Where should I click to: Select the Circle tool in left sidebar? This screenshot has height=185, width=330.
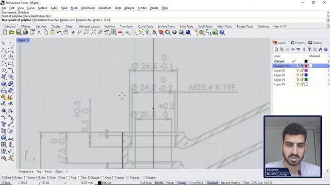pyautogui.click(x=4, y=57)
